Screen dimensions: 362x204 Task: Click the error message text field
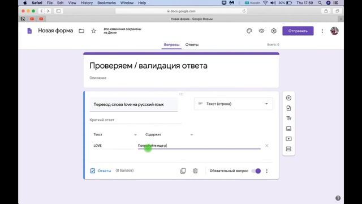pyautogui.click(x=199, y=146)
